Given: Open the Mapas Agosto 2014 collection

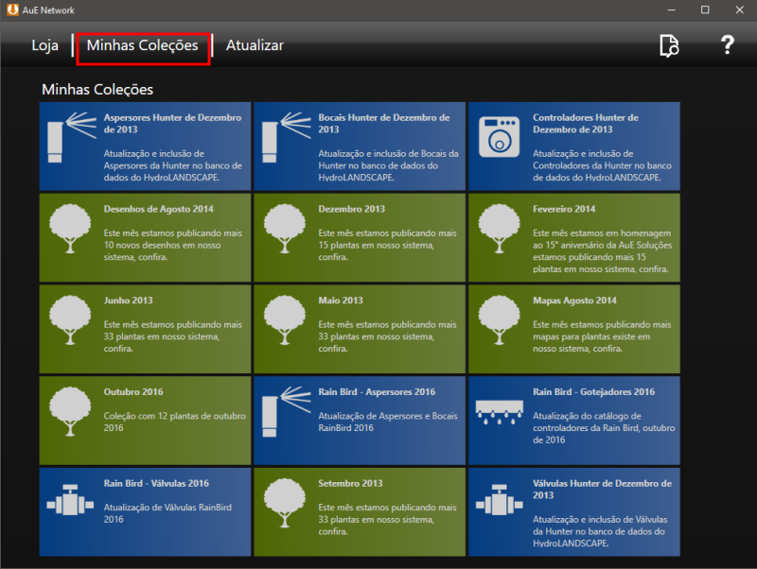Looking at the screenshot, I should coord(573,328).
